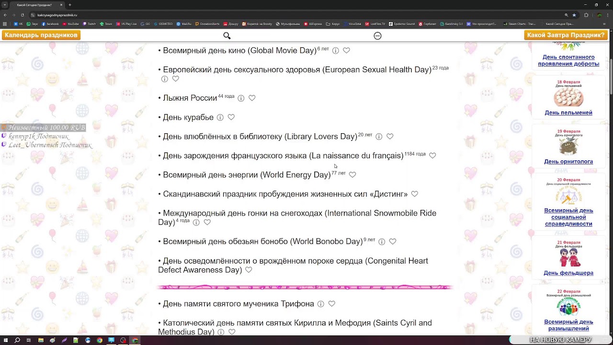Click the Chrome address bar URL
613x345 pixels.
[57, 15]
